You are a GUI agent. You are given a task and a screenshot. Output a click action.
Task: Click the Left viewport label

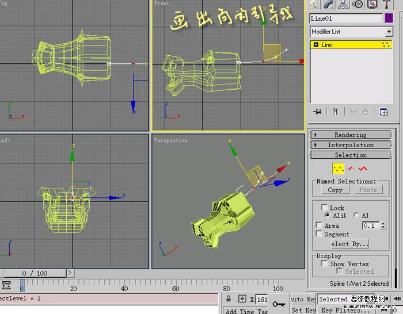pyautogui.click(x=5, y=140)
